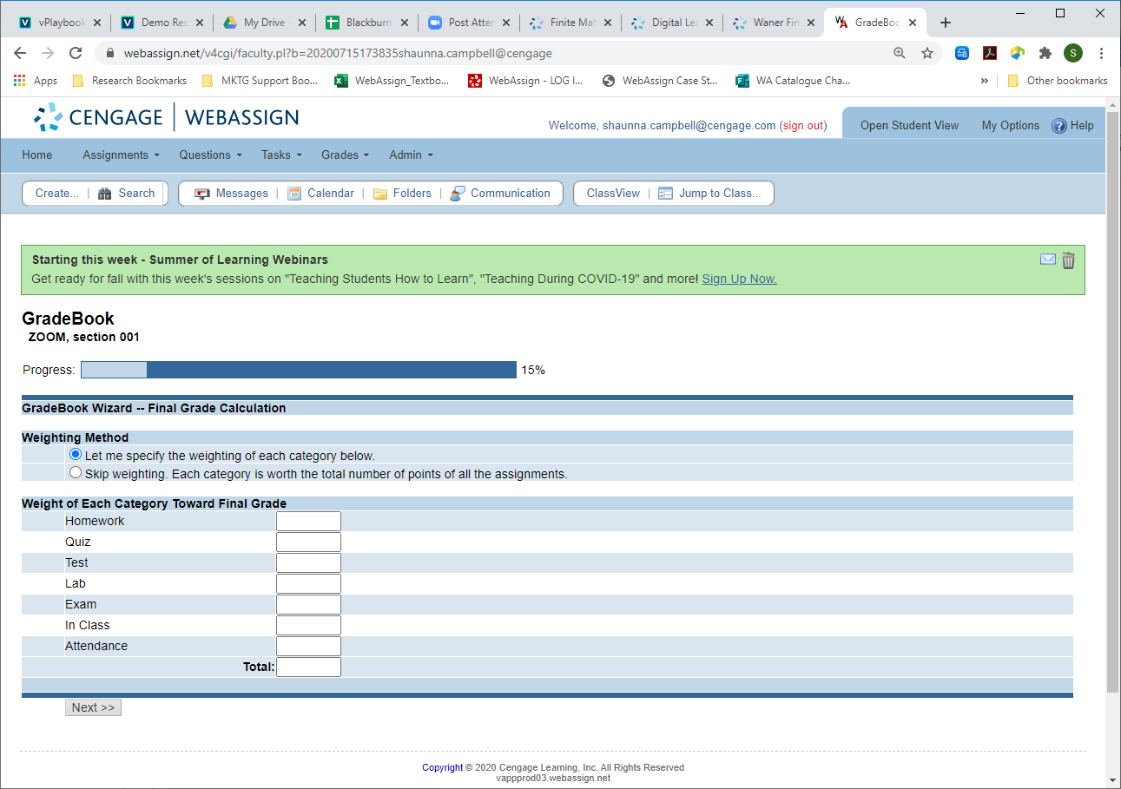1121x789 pixels.
Task: Follow the 'Sign Up Now.' link
Action: click(739, 279)
